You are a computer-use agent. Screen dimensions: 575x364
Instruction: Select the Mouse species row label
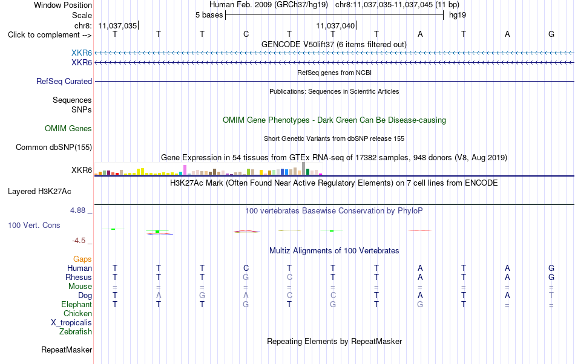pyautogui.click(x=80, y=287)
